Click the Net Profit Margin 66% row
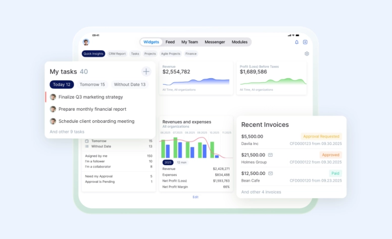Image resolution: width=392 pixels, height=239 pixels. [x=196, y=187]
